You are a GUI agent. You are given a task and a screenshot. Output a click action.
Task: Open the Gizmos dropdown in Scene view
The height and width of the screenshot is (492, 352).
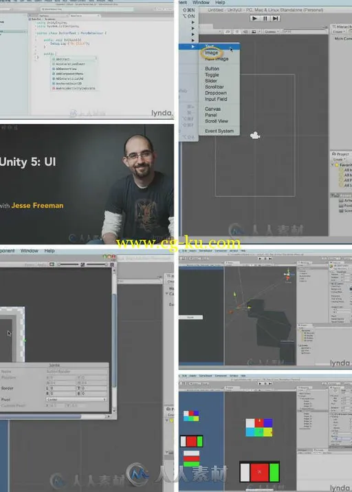pyautogui.click(x=271, y=32)
